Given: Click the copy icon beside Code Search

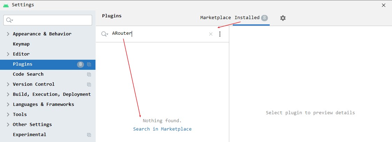Looking at the screenshot, I should point(89,74).
